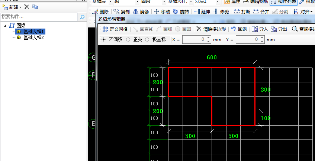Screen dimensions: 315x161
Task: Click the 画弧 draw arc tool
Action: coord(164,29)
